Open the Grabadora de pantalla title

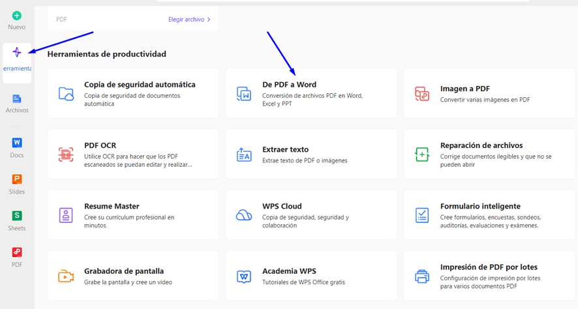tap(124, 271)
